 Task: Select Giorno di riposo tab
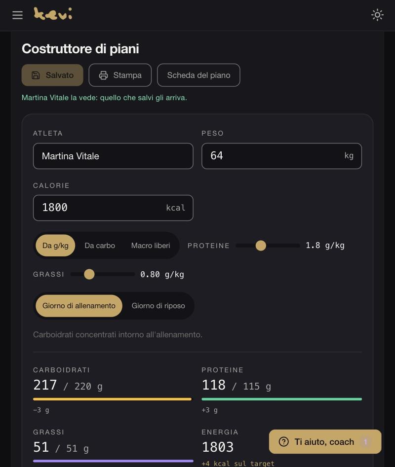pyautogui.click(x=158, y=306)
